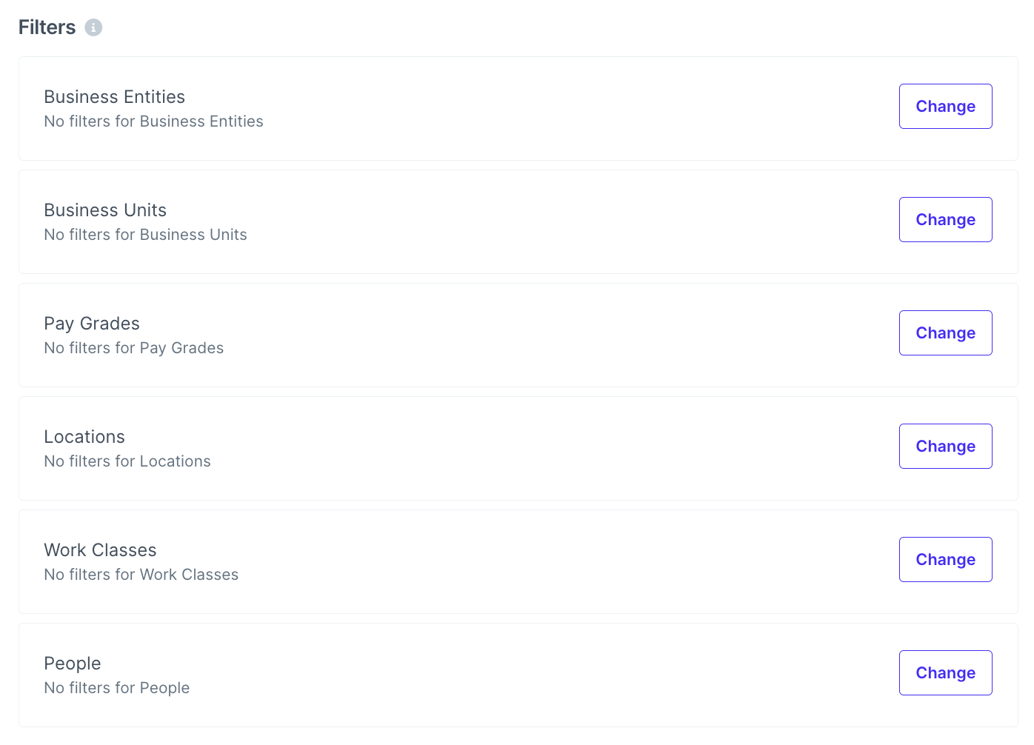
Task: Change the Locations filter
Action: click(x=945, y=447)
